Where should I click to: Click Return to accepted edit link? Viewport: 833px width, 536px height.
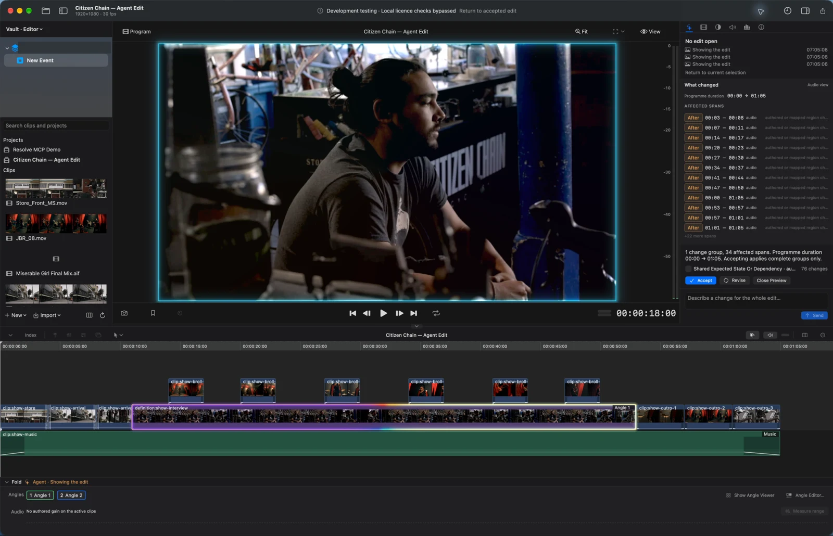488,11
